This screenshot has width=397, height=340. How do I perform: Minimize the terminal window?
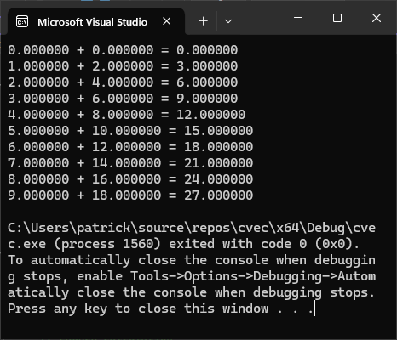pos(298,18)
